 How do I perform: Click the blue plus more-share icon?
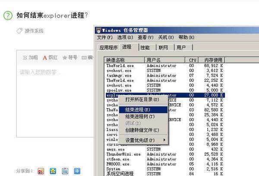click(x=77, y=170)
